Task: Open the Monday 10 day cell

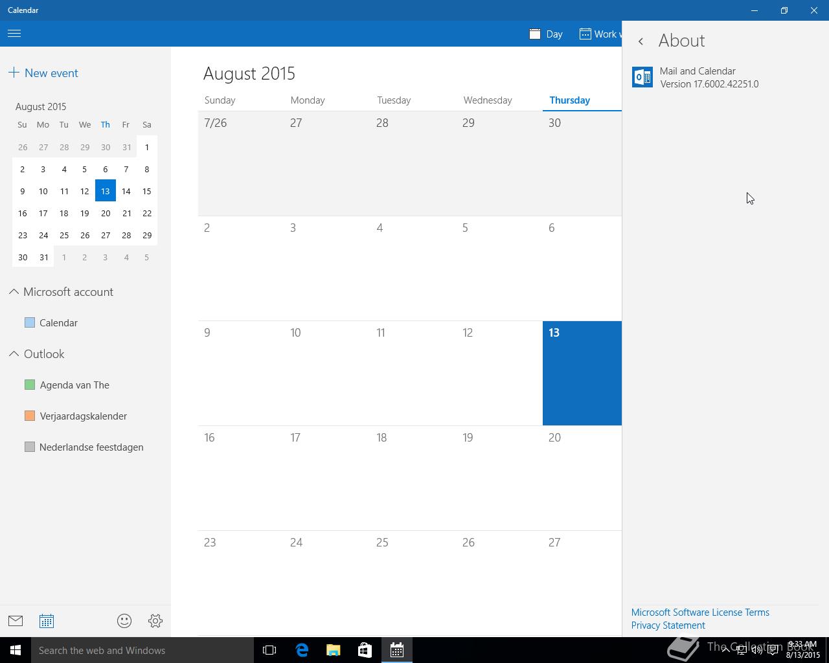Action: tap(327, 374)
